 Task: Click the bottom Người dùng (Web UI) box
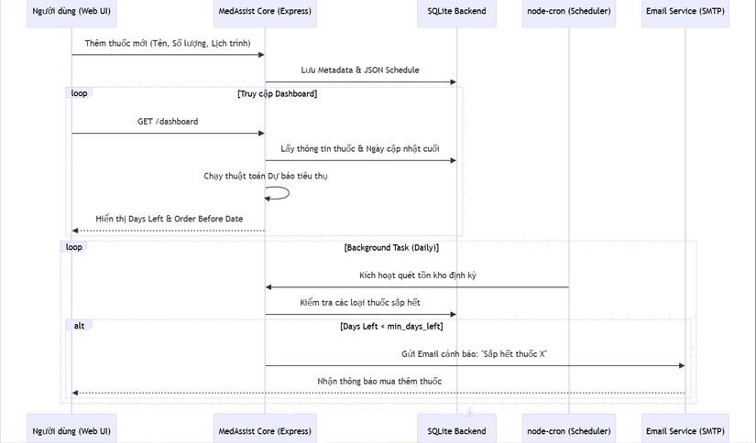(x=72, y=428)
